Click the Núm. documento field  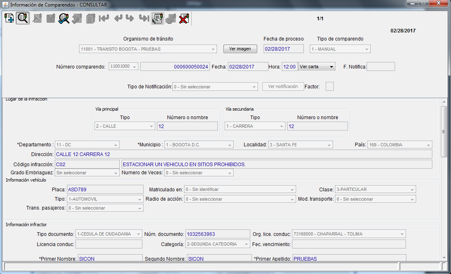[x=217, y=234]
